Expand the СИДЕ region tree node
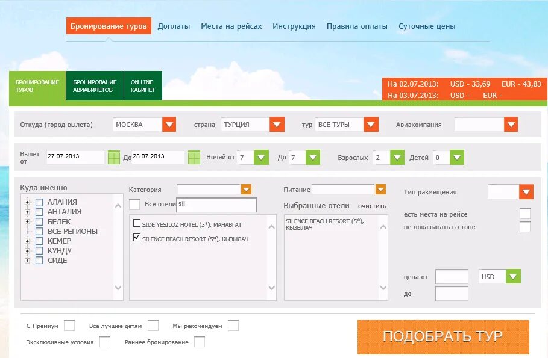 [x=27, y=261]
